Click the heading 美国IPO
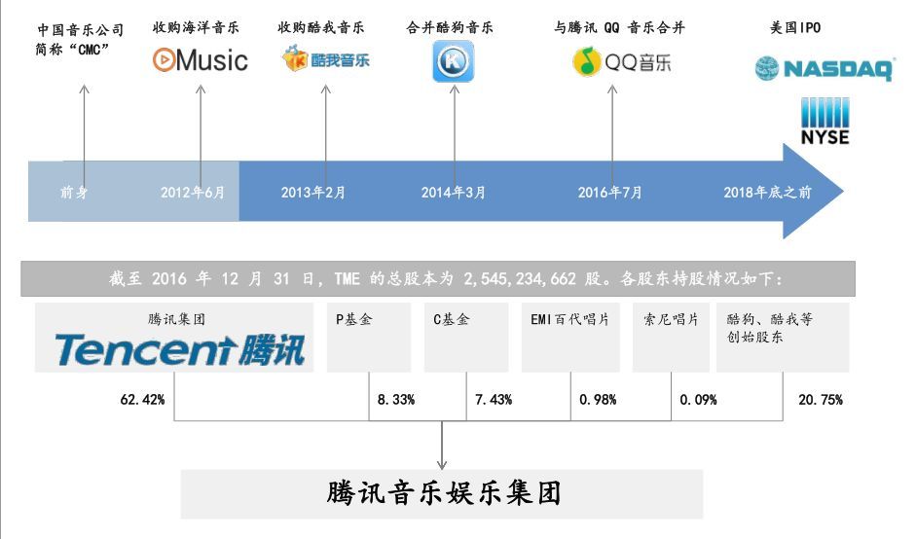The image size is (916, 539). (x=795, y=27)
